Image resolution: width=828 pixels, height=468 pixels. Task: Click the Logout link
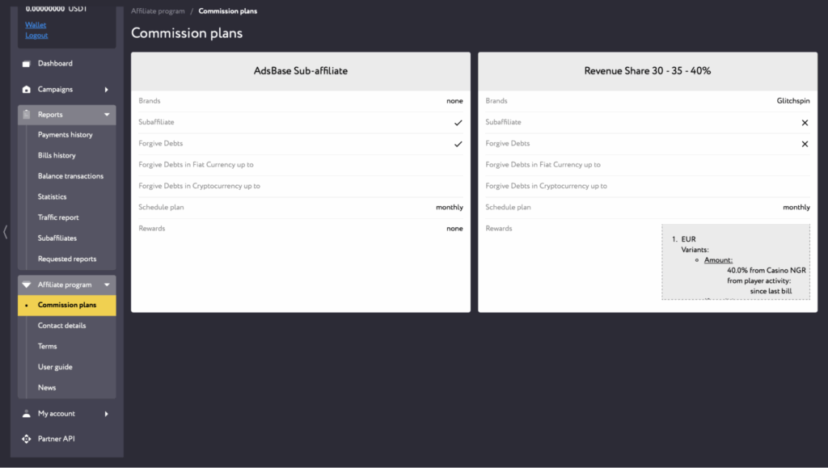click(36, 36)
